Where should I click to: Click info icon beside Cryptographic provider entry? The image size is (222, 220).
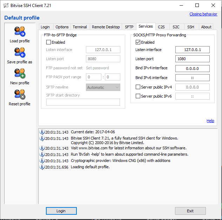click(x=42, y=161)
